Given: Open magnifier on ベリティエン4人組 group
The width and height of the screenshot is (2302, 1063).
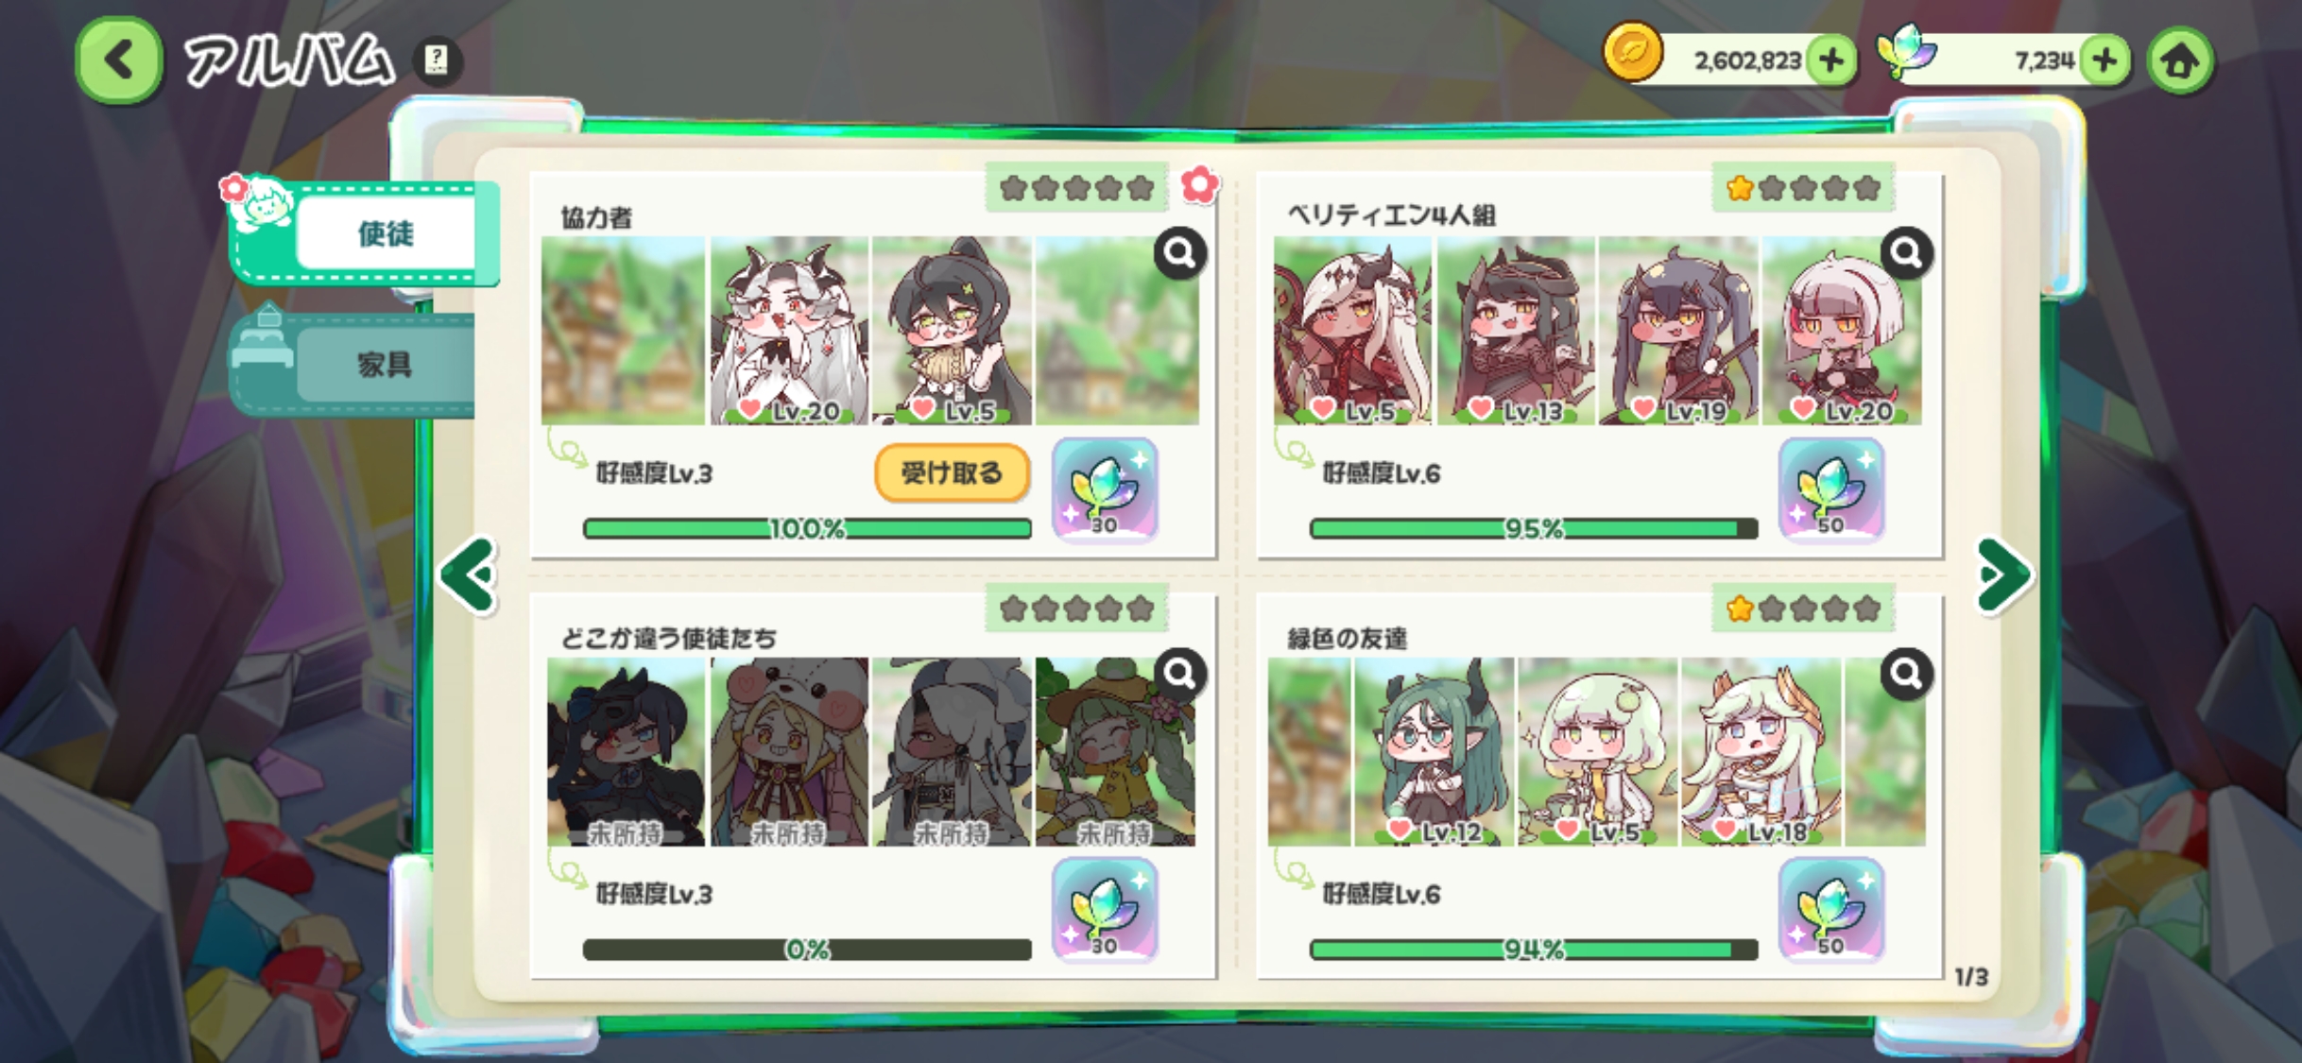Looking at the screenshot, I should [x=1906, y=252].
